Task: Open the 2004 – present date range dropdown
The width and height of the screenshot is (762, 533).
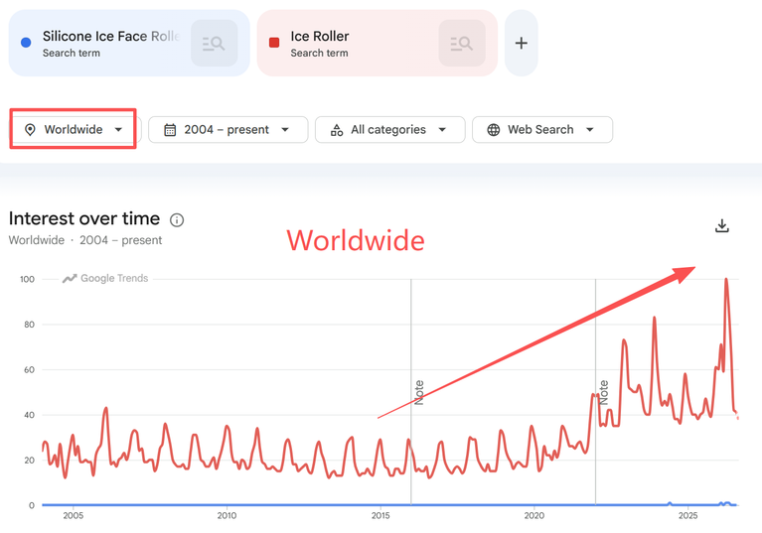Action: tap(228, 130)
